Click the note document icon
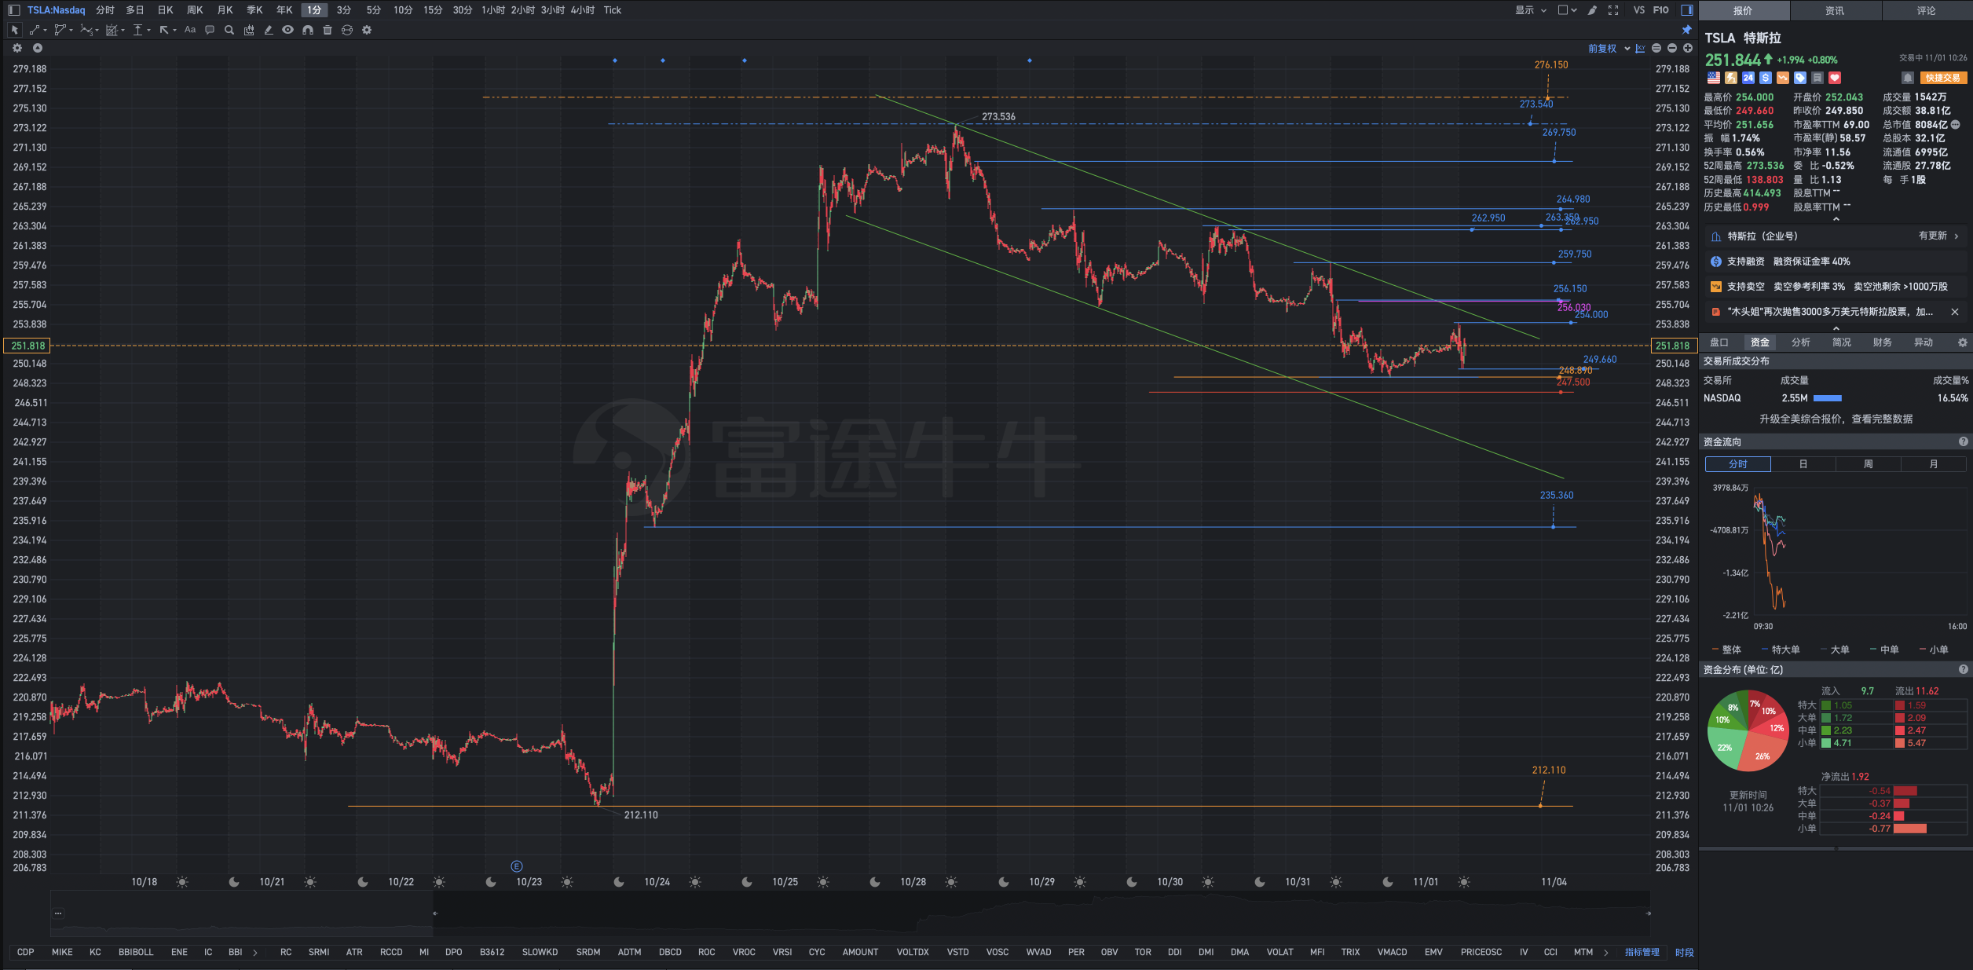Viewport: 1973px width, 970px height. point(1817,78)
